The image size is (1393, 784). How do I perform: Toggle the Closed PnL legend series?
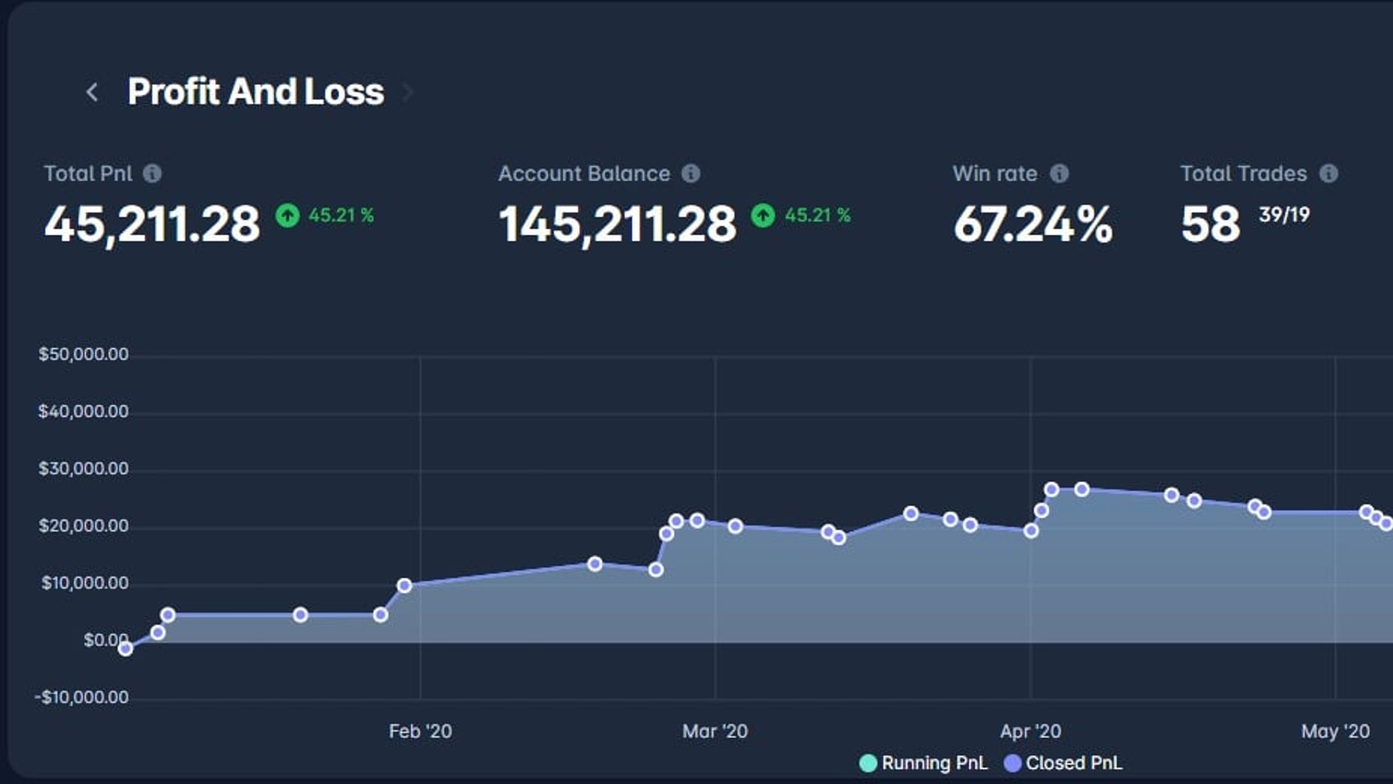pos(1063,763)
